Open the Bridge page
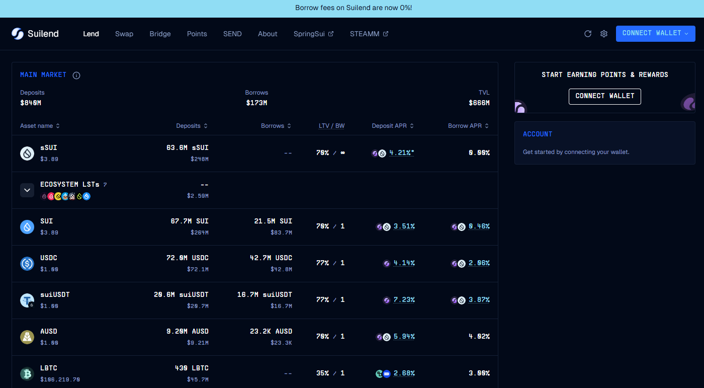Viewport: 704px width, 388px height. 160,34
